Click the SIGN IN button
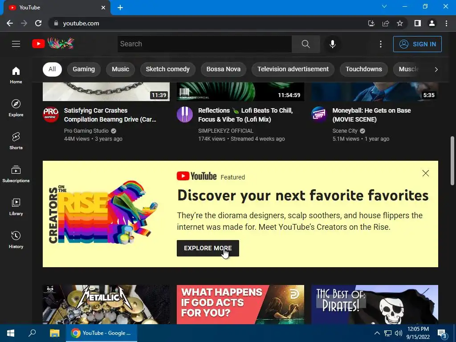456x342 pixels. pos(417,44)
